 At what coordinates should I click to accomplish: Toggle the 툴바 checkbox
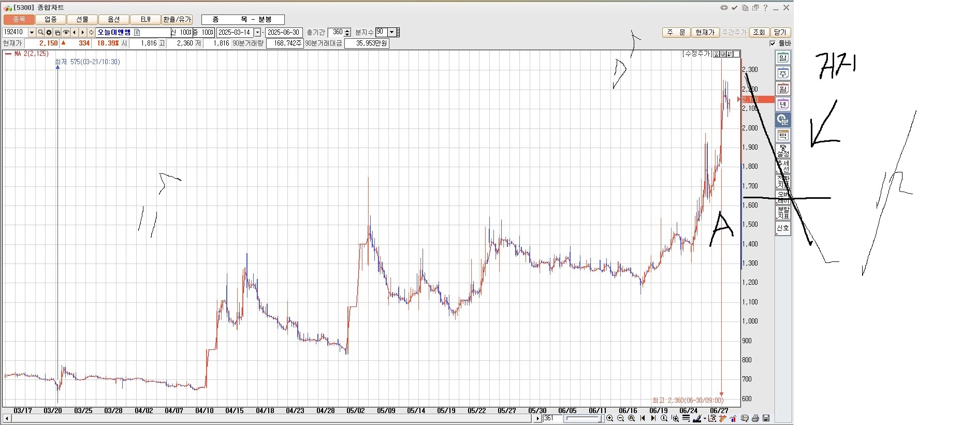[773, 43]
